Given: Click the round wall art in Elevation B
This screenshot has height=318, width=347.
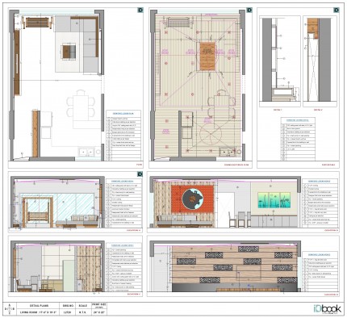Looking at the screenshot, I should pos(192,199).
